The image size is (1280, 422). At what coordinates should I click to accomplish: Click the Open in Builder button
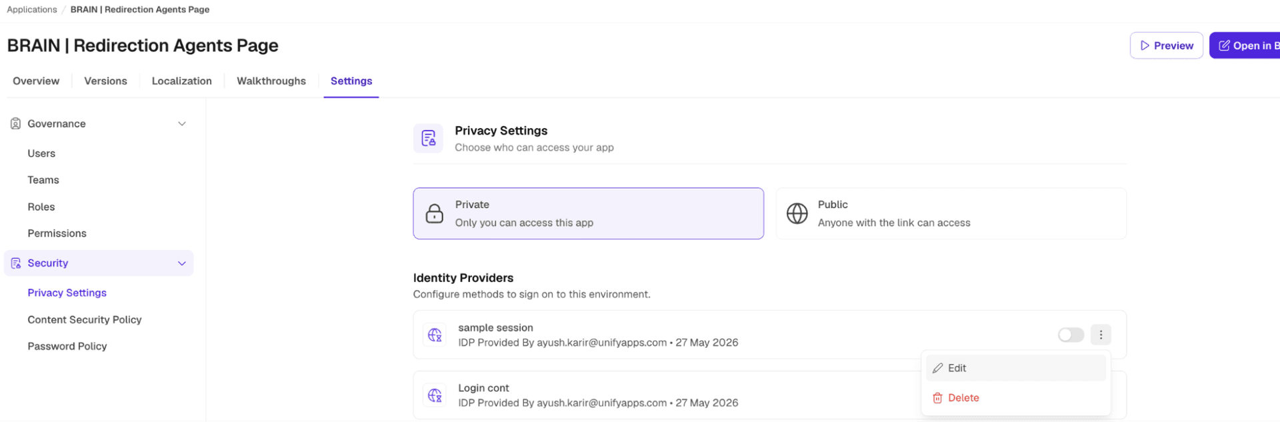[1245, 45]
